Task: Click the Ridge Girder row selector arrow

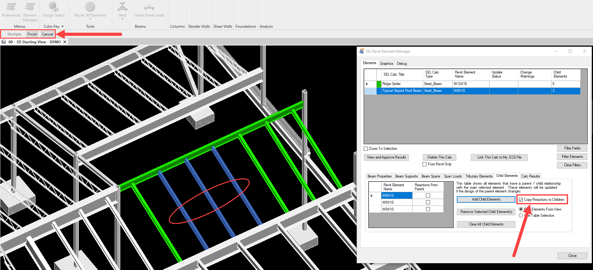Action: (367, 84)
